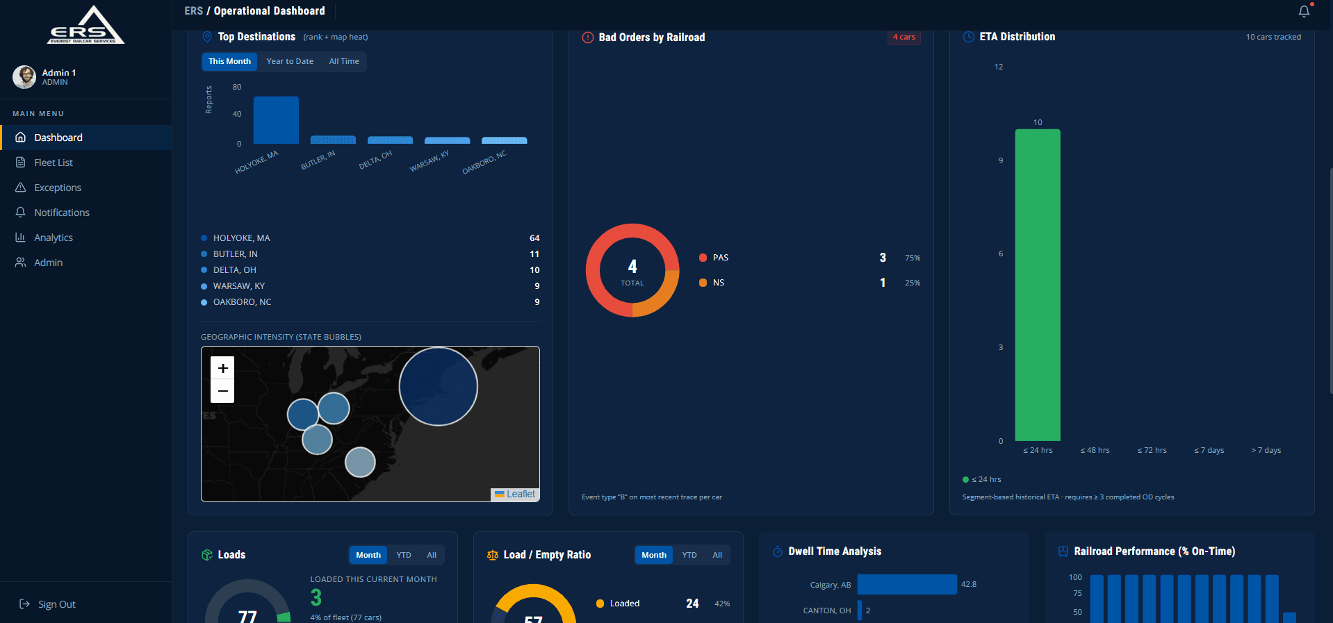This screenshot has height=623, width=1333.
Task: Click the Fleet List document icon
Action: pyautogui.click(x=20, y=163)
